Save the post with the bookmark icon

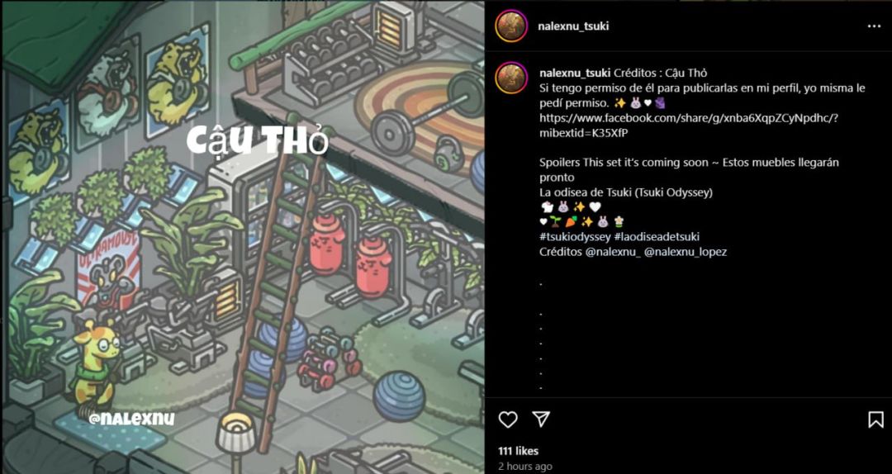(875, 419)
